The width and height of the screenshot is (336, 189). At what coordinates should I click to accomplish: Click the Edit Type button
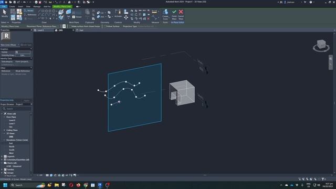[26, 45]
